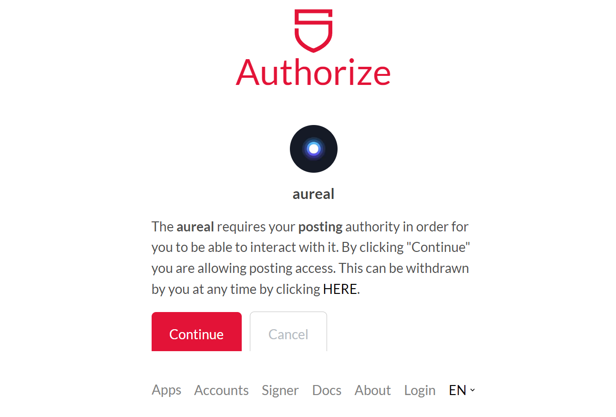
Task: Click the quoted "Continue" in the paragraph
Action: click(441, 247)
